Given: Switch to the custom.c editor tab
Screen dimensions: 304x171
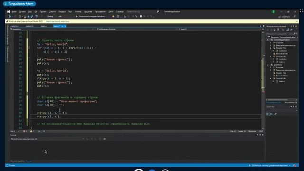Looking at the screenshot, I should point(15,26).
